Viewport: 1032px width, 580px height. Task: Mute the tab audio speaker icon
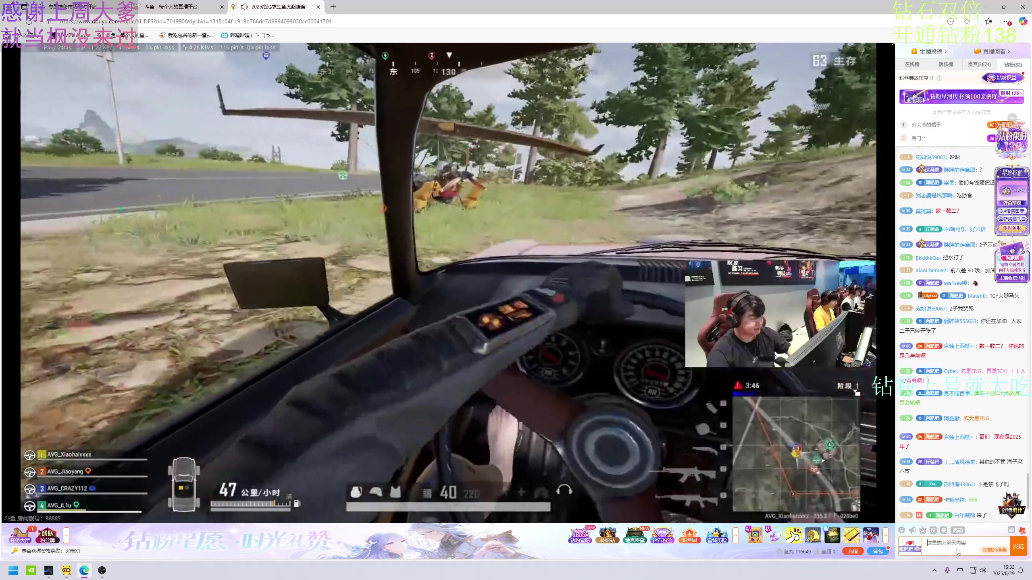point(244,7)
